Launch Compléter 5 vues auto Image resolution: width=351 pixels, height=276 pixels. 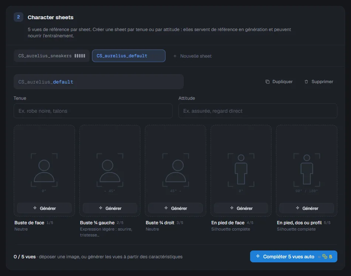[293, 256]
